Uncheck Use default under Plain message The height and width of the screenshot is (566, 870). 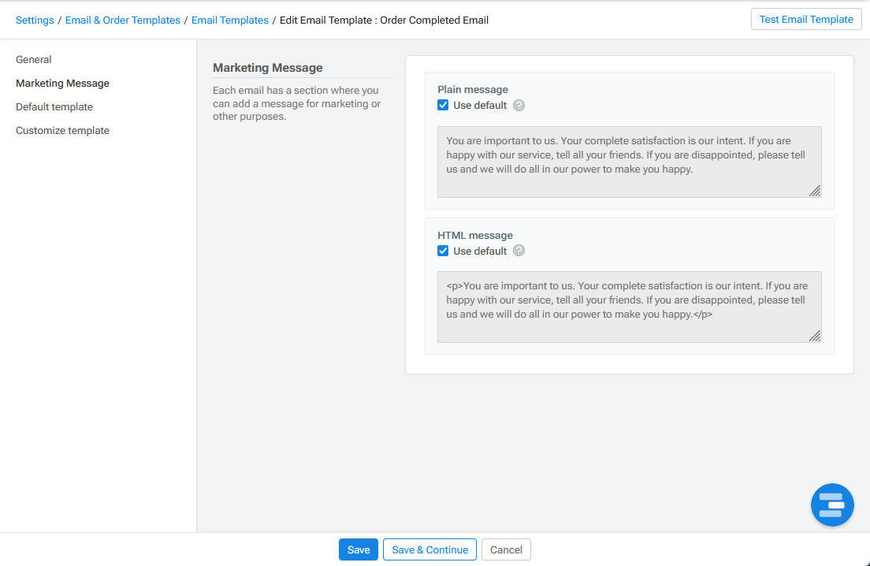[x=443, y=106]
